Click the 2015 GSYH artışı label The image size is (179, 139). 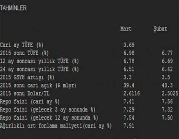(27, 77)
